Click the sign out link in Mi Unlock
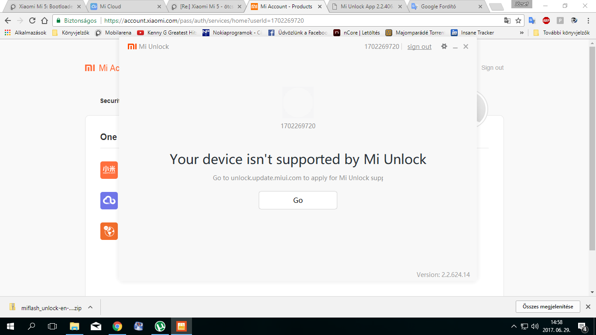The height and width of the screenshot is (335, 596). point(419,47)
